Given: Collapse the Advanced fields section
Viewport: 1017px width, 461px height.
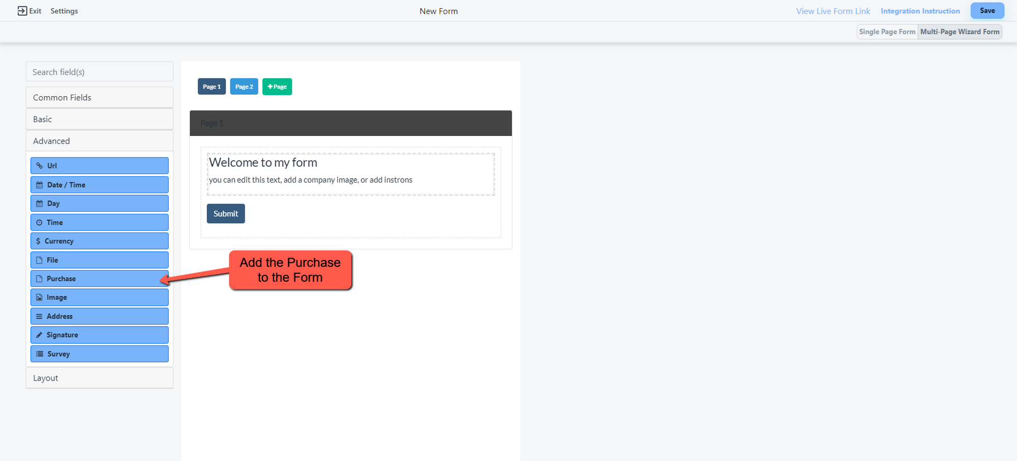Looking at the screenshot, I should tap(99, 141).
